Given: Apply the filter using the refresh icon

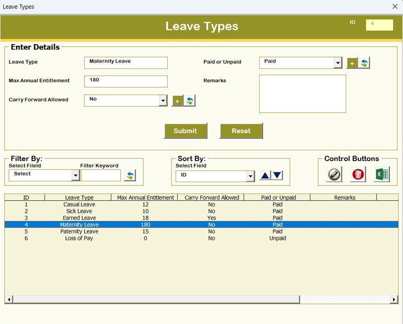Looking at the screenshot, I should point(130,175).
